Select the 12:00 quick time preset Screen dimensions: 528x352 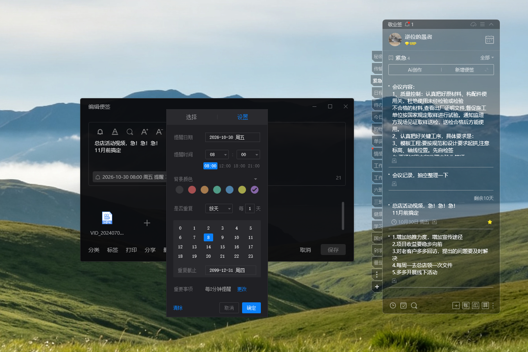[x=225, y=166]
